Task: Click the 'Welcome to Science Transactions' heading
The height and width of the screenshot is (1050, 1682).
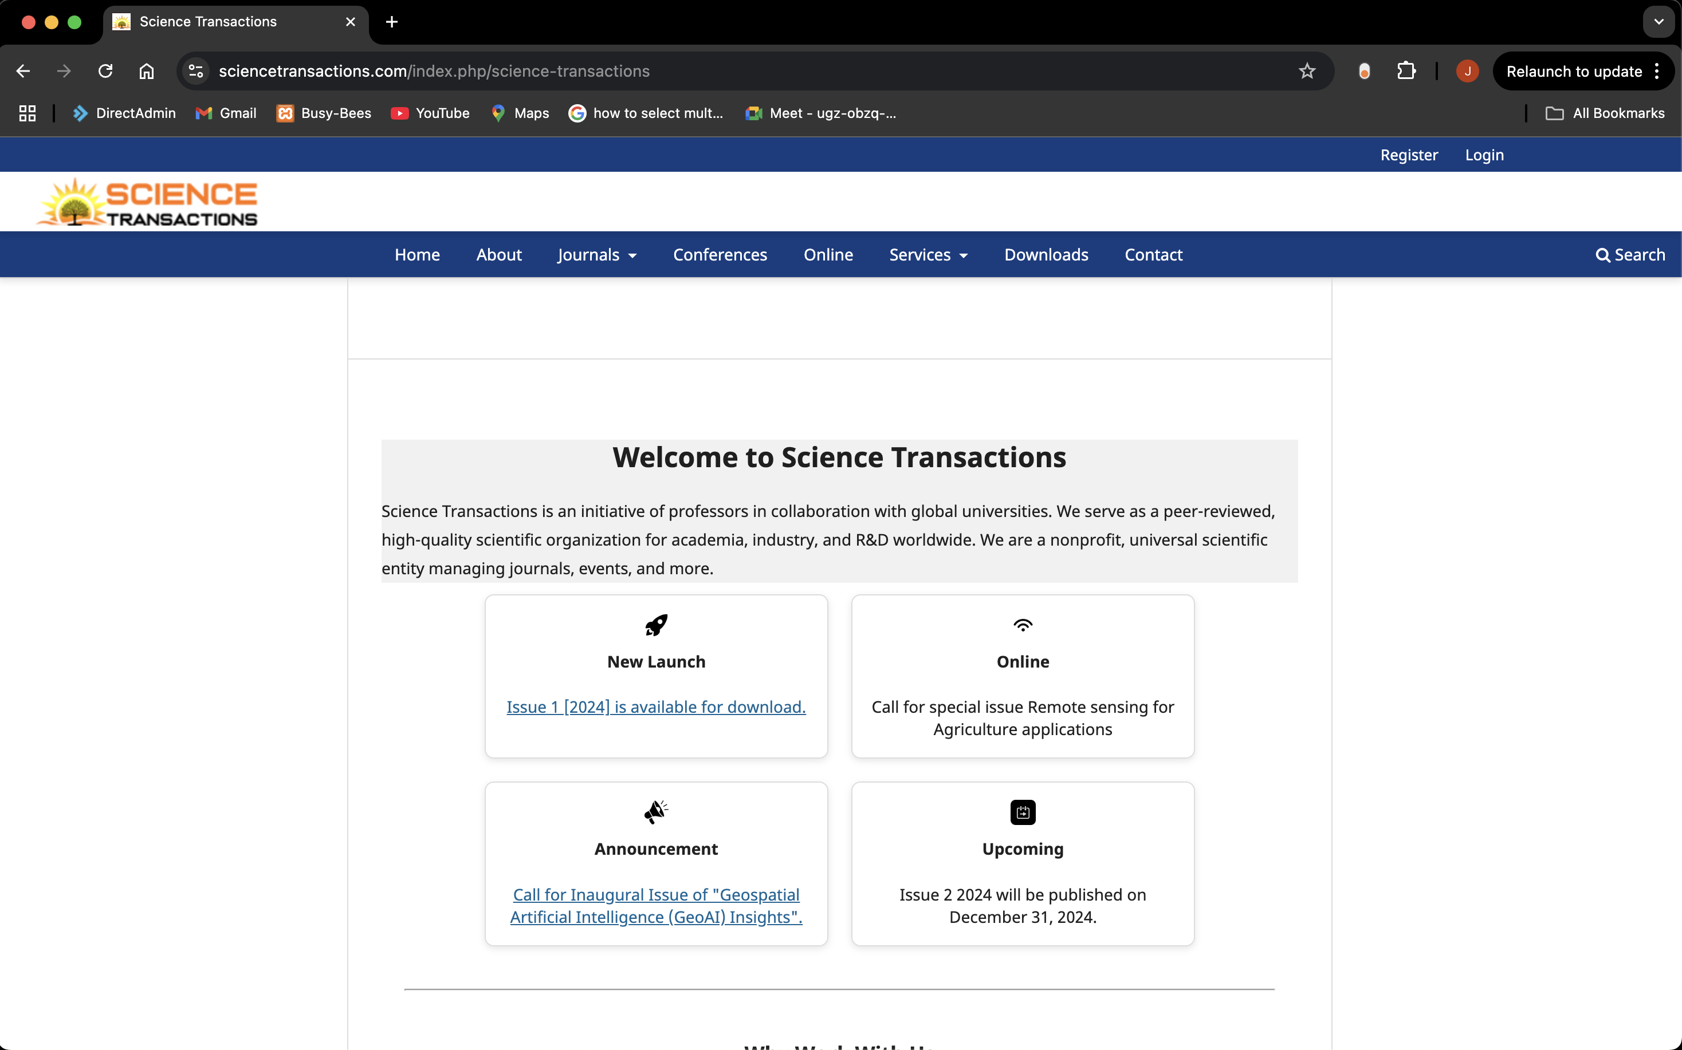Action: coord(839,457)
